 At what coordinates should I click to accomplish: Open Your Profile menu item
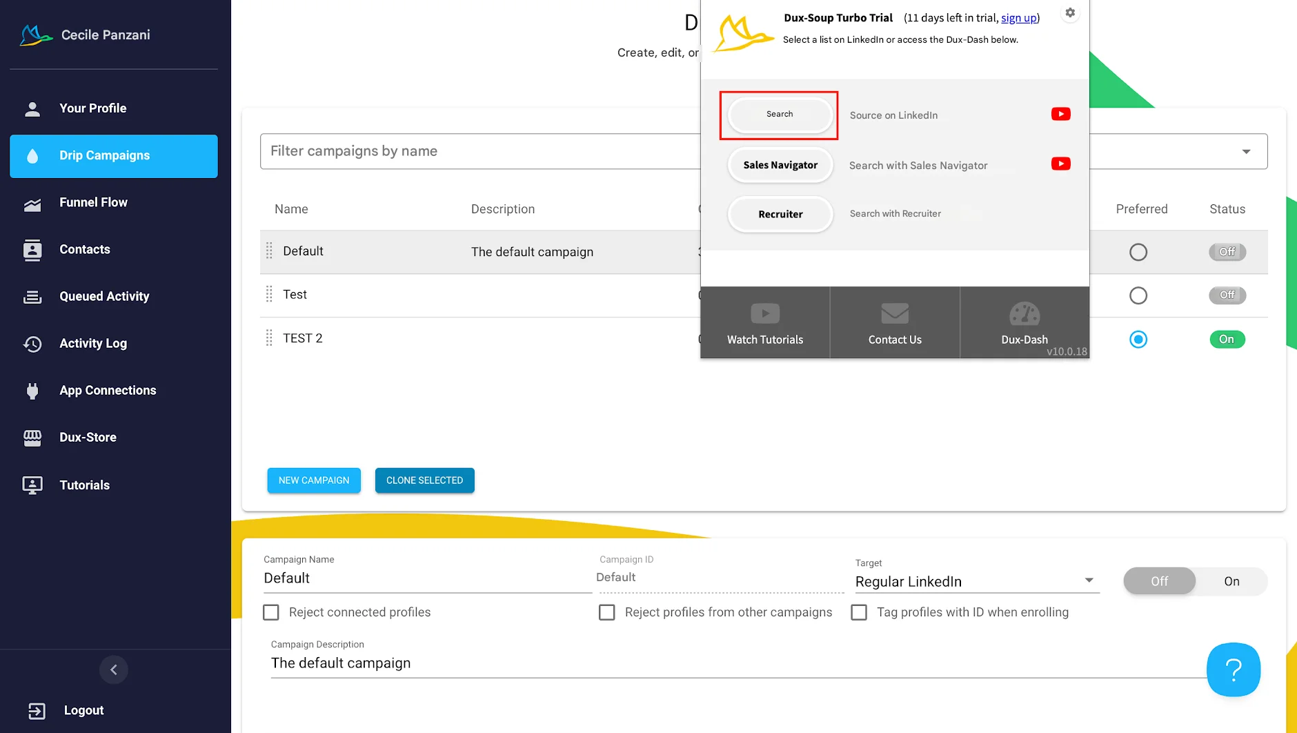[x=114, y=108]
